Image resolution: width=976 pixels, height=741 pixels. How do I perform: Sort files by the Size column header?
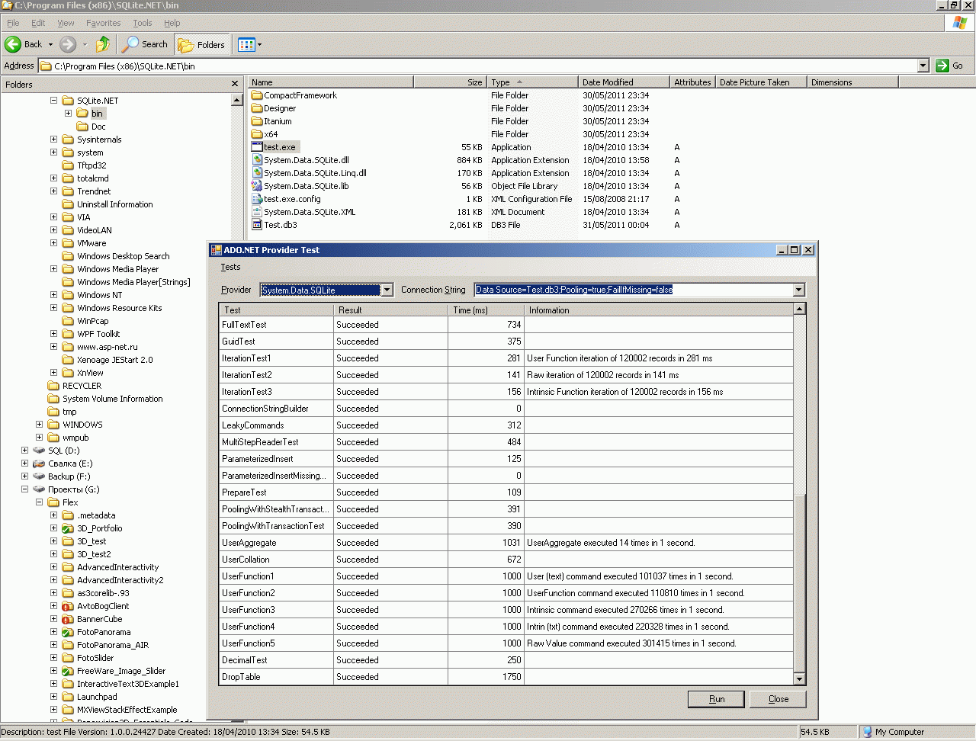(x=449, y=82)
